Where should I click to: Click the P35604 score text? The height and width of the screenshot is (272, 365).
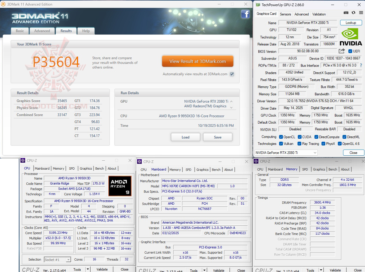click(x=56, y=62)
